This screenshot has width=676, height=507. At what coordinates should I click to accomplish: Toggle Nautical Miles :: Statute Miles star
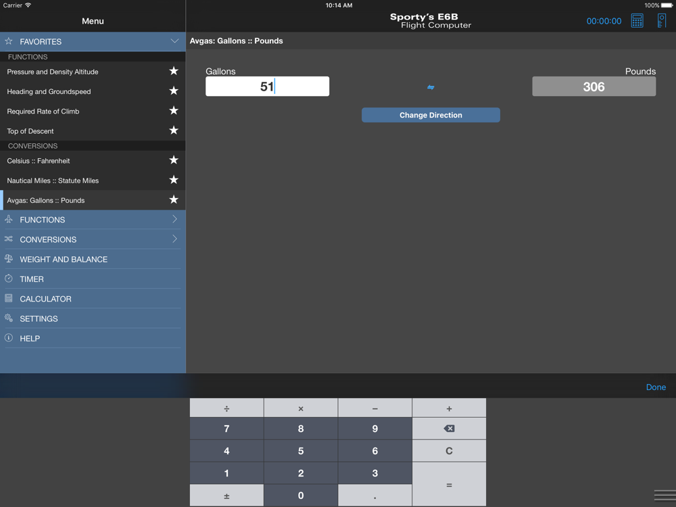[x=174, y=180]
